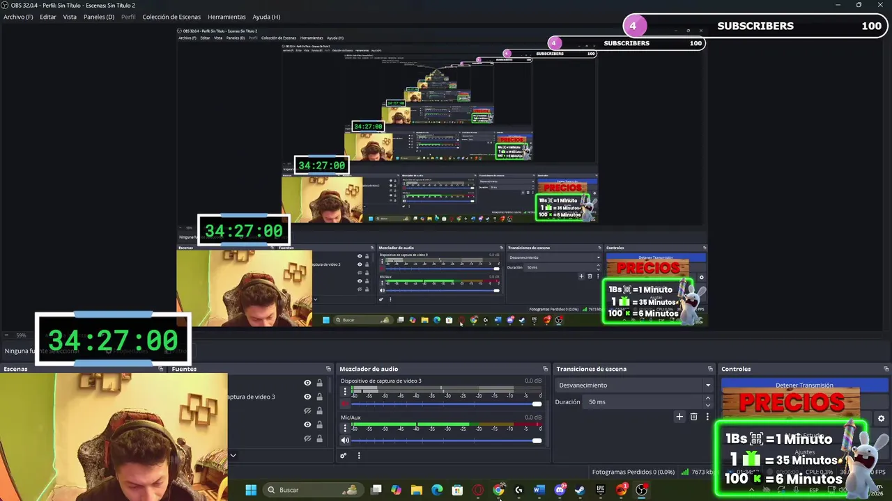
Task: Click the Escenas panel title
Action: click(x=15, y=369)
